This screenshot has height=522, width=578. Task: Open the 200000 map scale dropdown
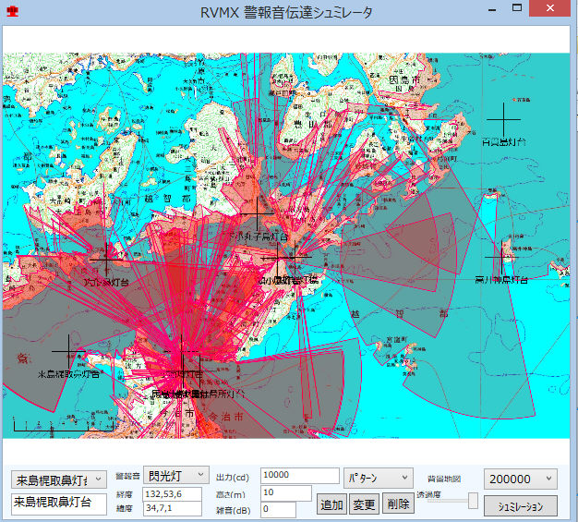(520, 479)
